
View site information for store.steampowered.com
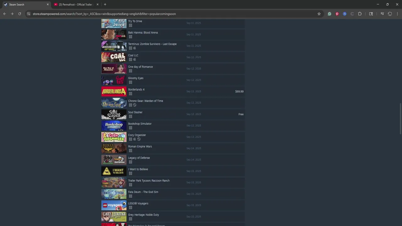29,14
